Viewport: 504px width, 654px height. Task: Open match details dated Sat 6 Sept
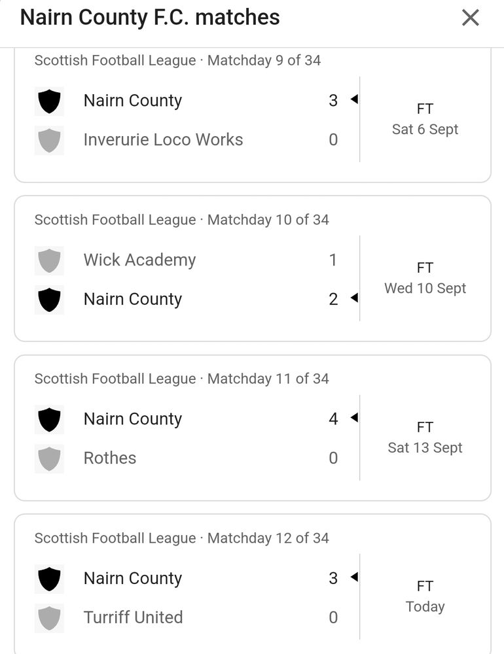pyautogui.click(x=425, y=120)
